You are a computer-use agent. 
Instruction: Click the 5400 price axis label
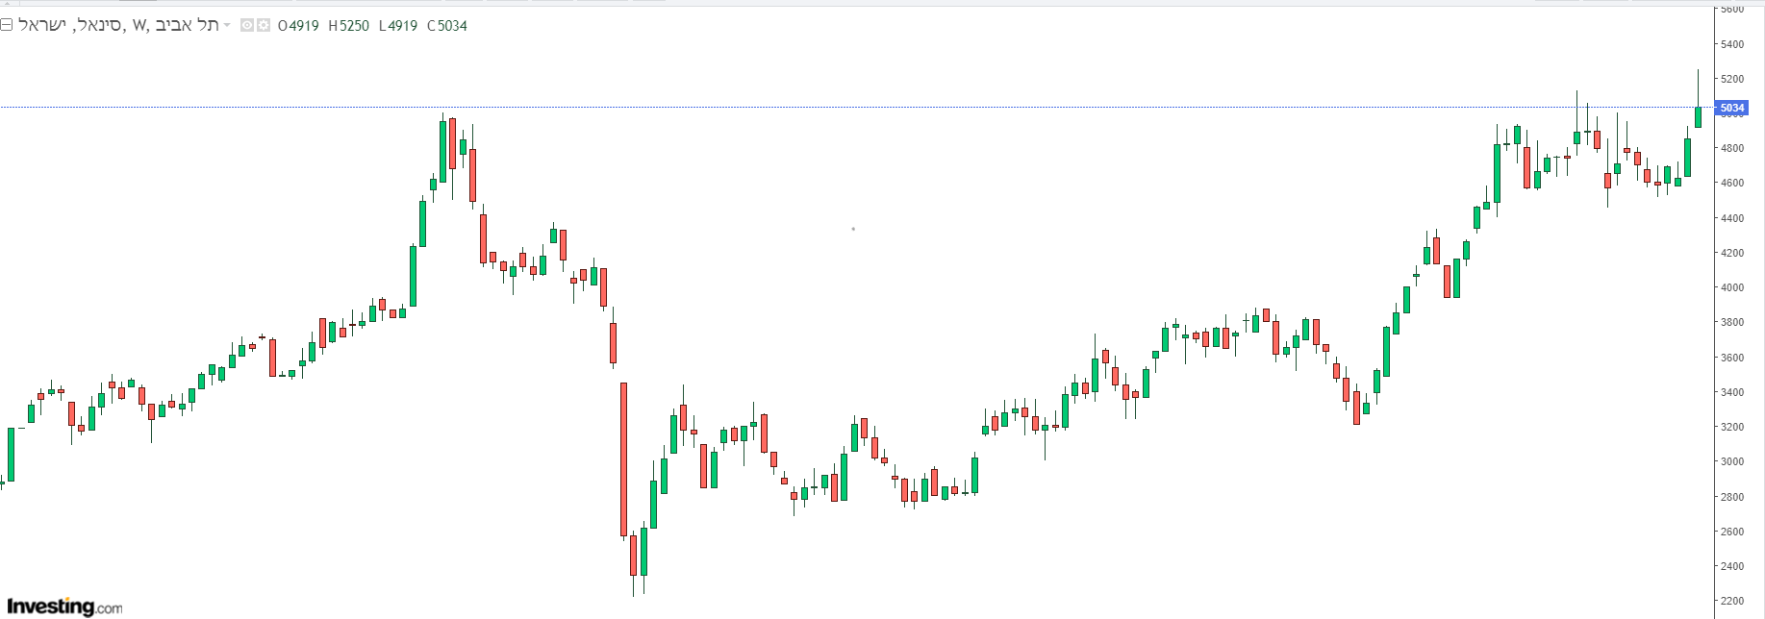(x=1731, y=44)
